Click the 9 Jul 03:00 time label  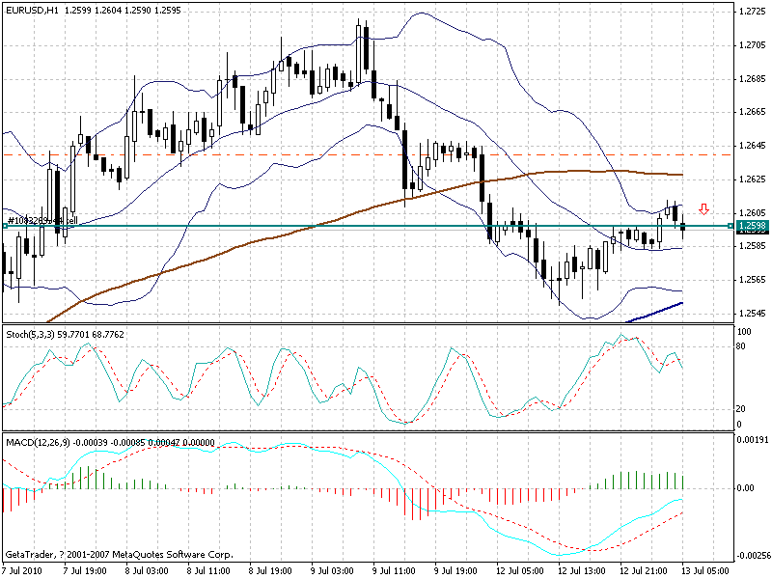(x=332, y=571)
